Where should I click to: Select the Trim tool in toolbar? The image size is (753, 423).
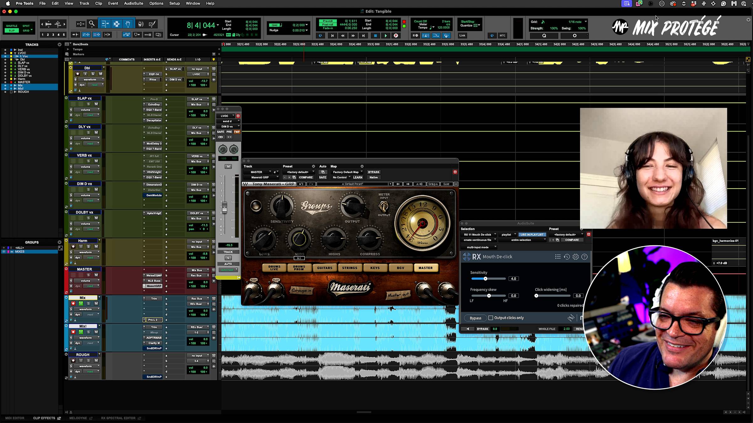[x=105, y=24]
